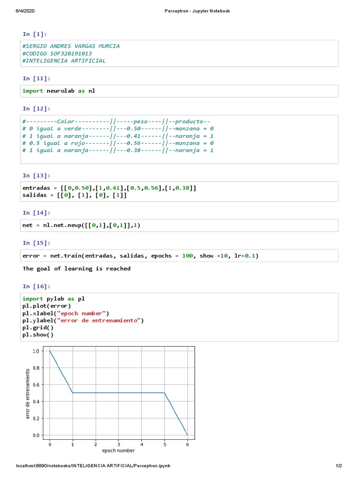Click the 'Perceptron - Jupyter Notebook' page title
This screenshot has height=477, width=358.
tap(197, 11)
